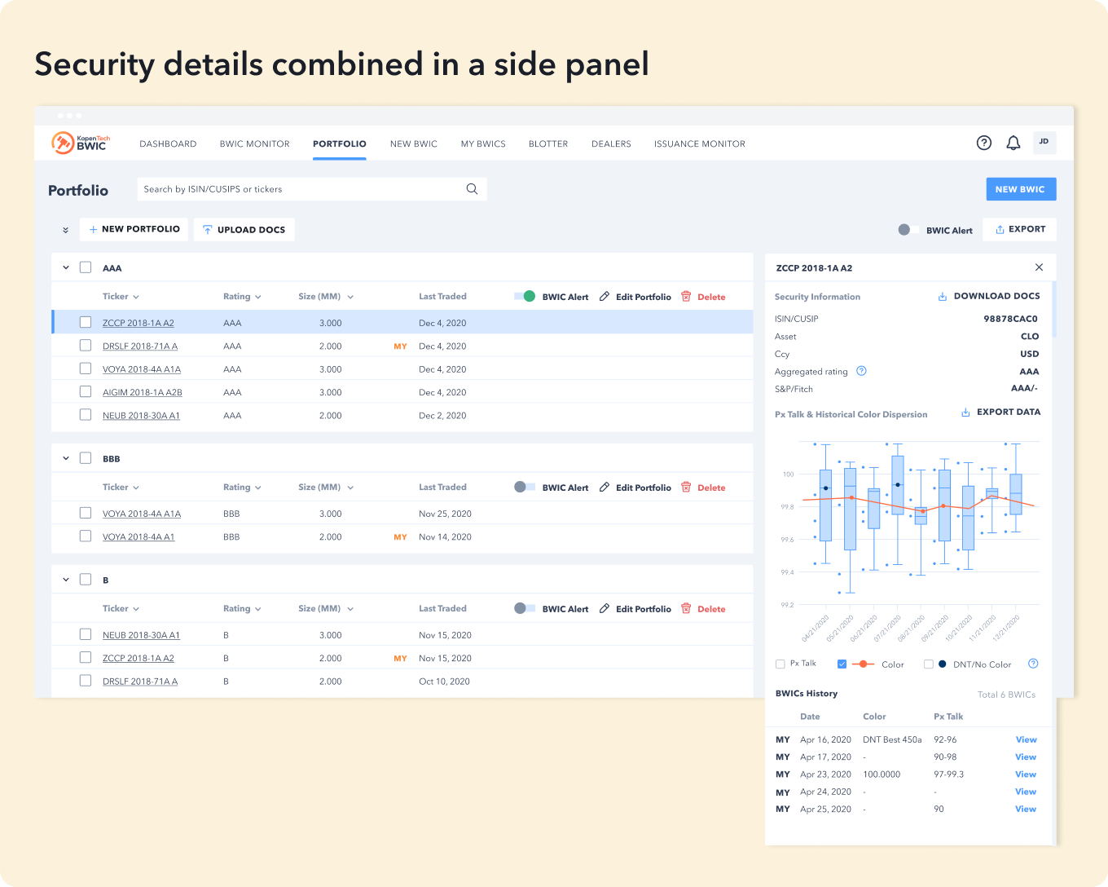The width and height of the screenshot is (1108, 887).
Task: Click the chart legend help icon
Action: [1033, 664]
